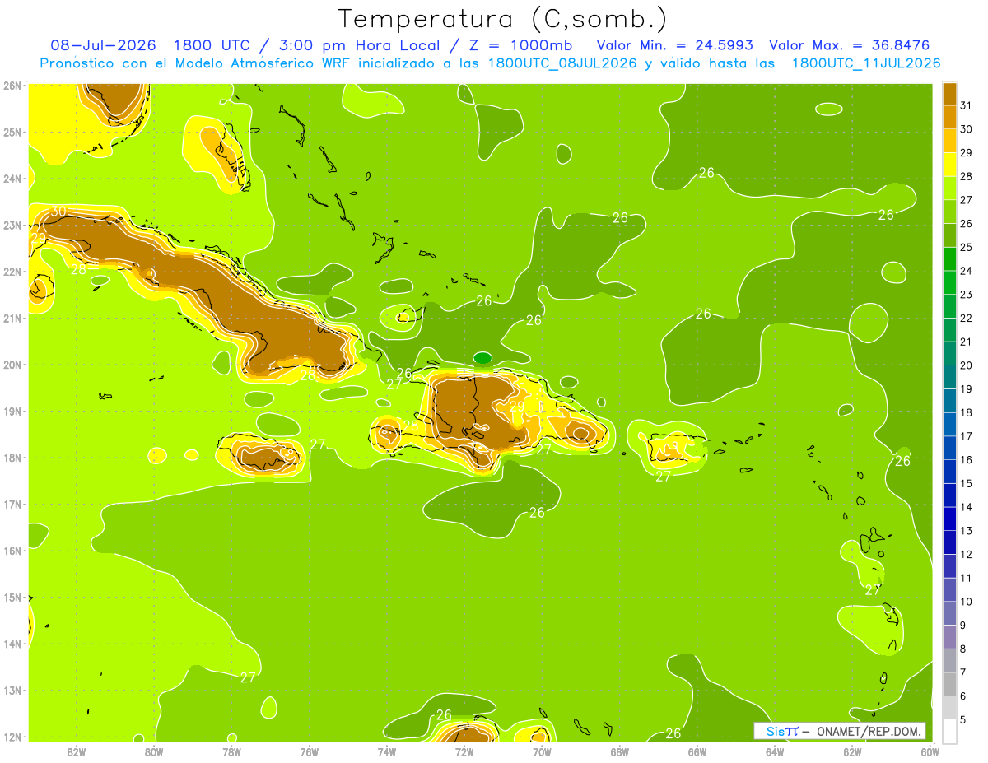This screenshot has height=763, width=988.
Task: Click the "10" label on the color bar
Action: pos(967,602)
